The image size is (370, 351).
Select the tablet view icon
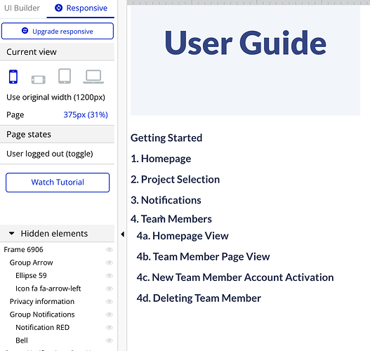65,77
